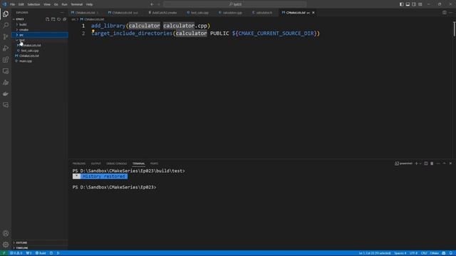Open the Source Control view
456x256 pixels.
point(6,36)
